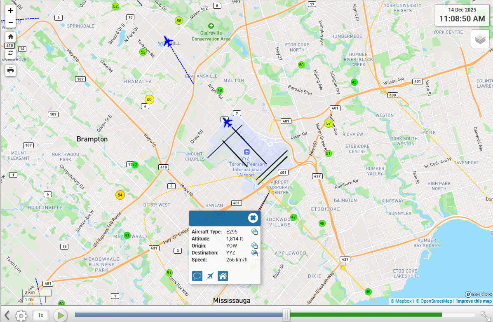Open the map layers selector

(x=480, y=39)
